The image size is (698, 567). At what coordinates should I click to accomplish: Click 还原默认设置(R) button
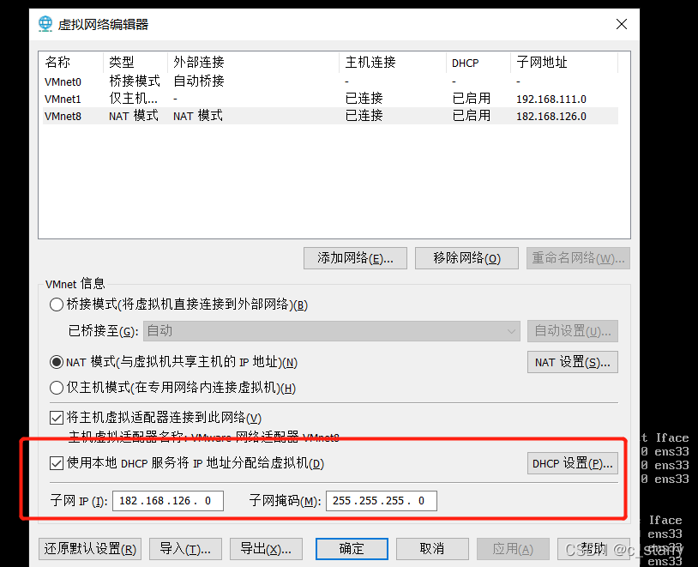[90, 549]
